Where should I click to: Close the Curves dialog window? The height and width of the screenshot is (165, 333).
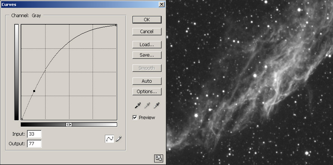click(161, 4)
